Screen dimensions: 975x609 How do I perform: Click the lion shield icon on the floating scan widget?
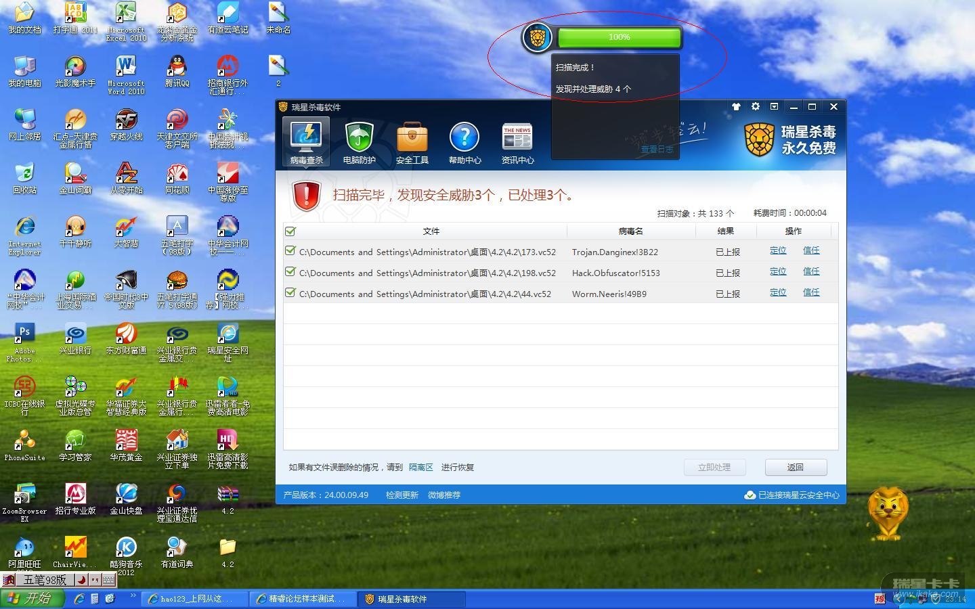pyautogui.click(x=538, y=37)
